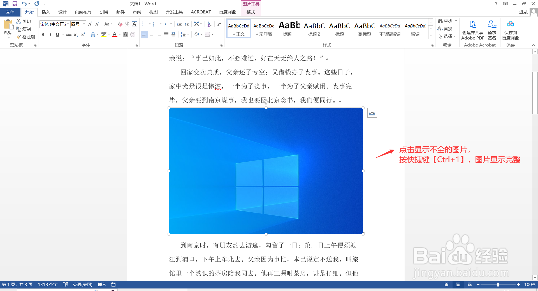Show paragraph marks icon
538x291 pixels.
[219, 24]
